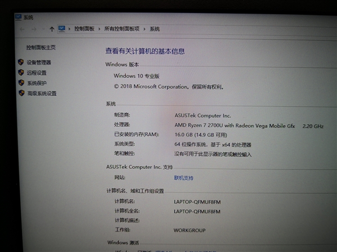Open 远程设置 link
The image size is (337, 252).
[37, 73]
